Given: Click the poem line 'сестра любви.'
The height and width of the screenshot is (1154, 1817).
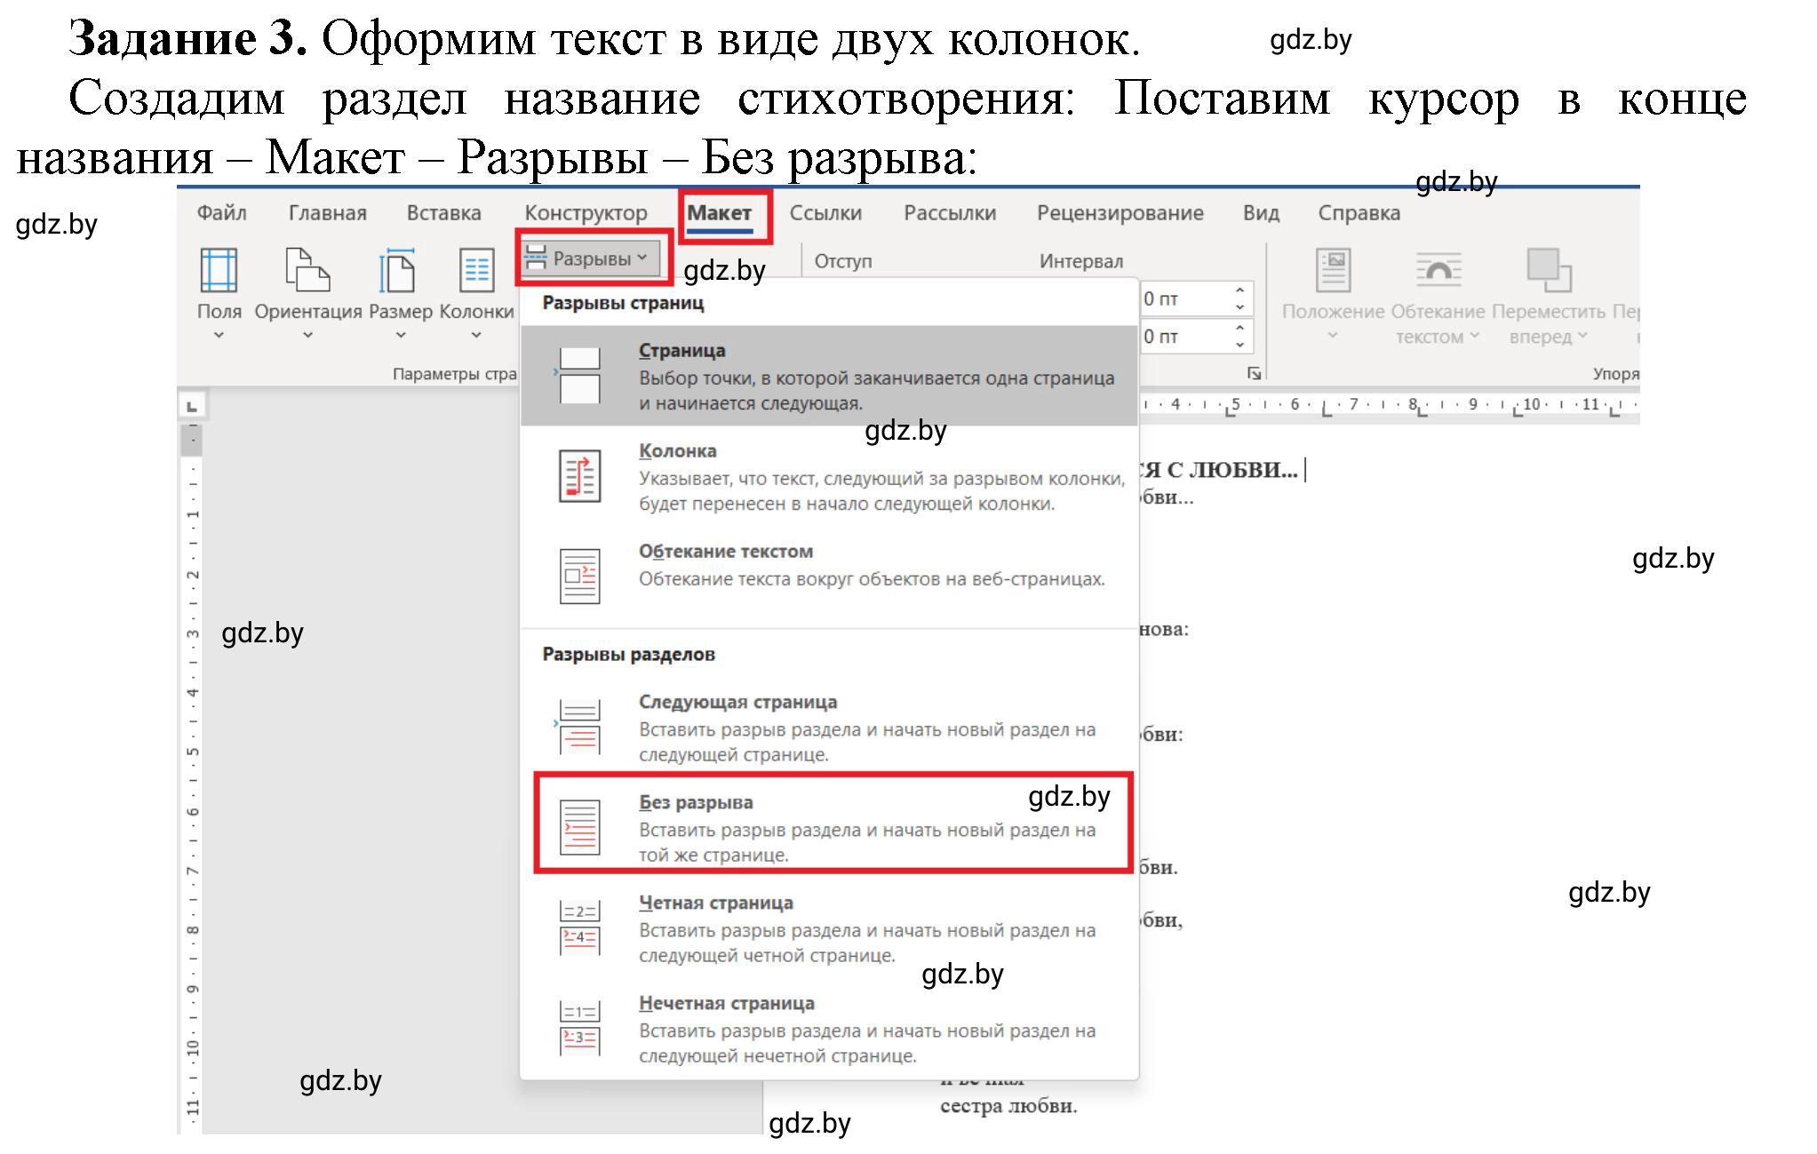Looking at the screenshot, I should 1008,1106.
